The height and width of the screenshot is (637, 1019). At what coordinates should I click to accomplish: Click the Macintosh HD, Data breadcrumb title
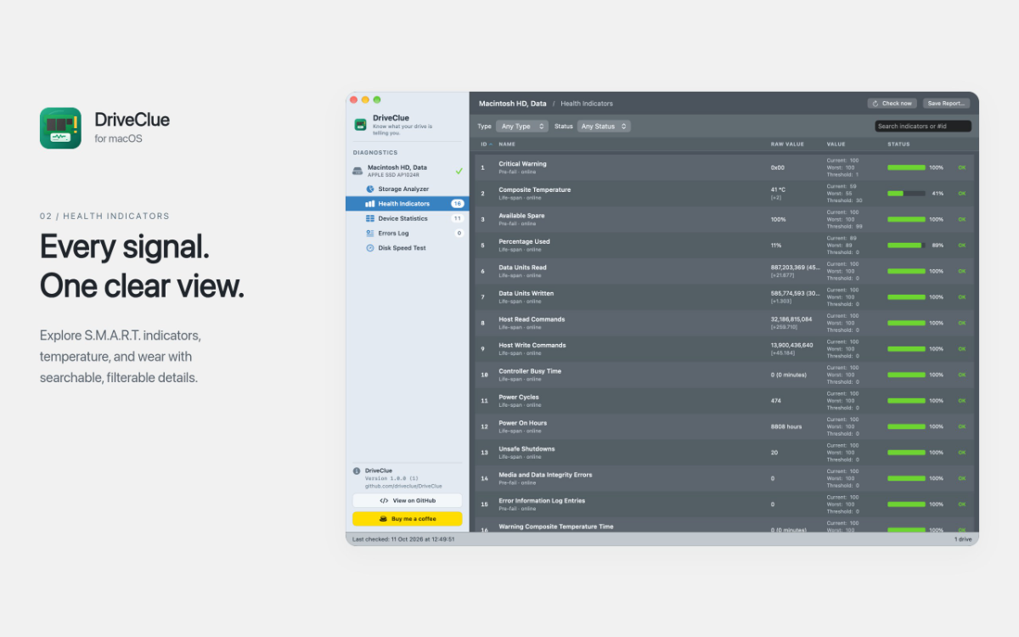tap(513, 104)
